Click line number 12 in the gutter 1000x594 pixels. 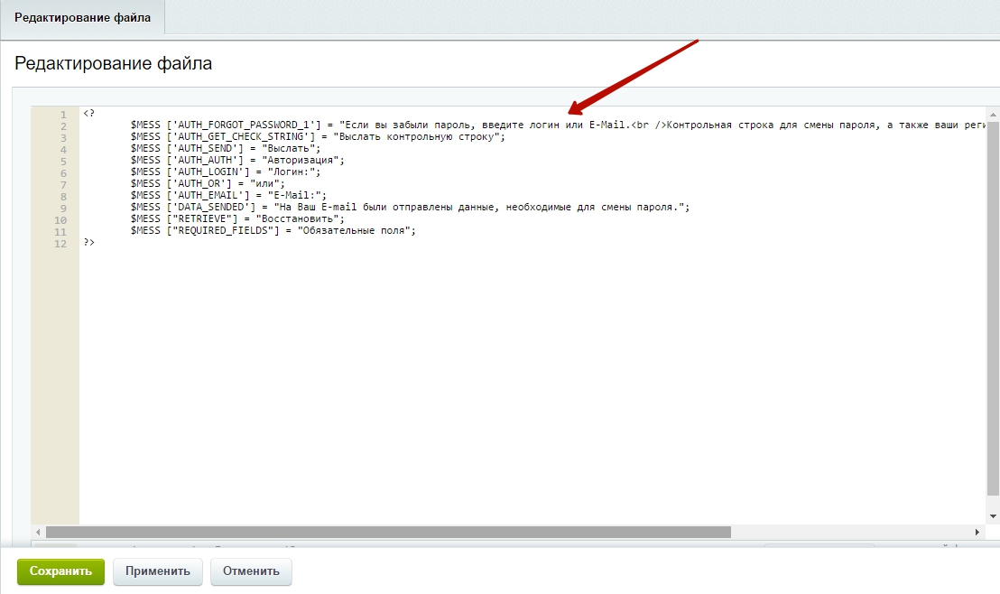[61, 244]
